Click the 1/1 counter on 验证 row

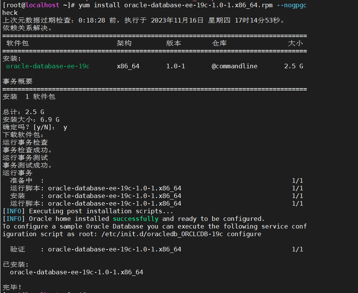point(297,249)
